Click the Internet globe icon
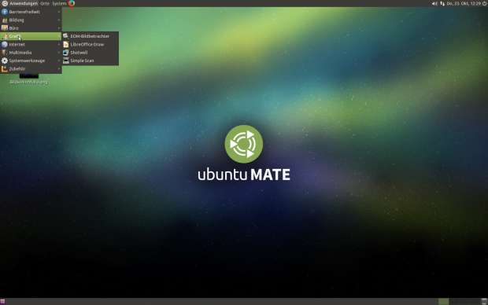 coord(5,45)
